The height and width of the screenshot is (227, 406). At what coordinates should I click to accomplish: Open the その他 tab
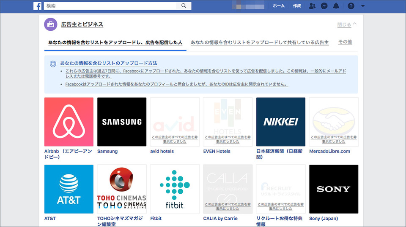pos(345,42)
